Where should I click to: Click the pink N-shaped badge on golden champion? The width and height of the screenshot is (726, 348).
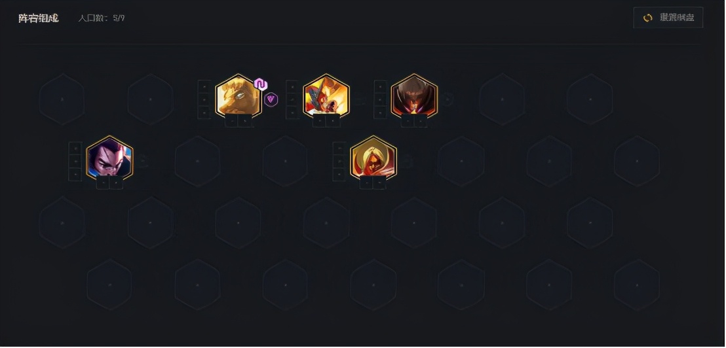(261, 84)
